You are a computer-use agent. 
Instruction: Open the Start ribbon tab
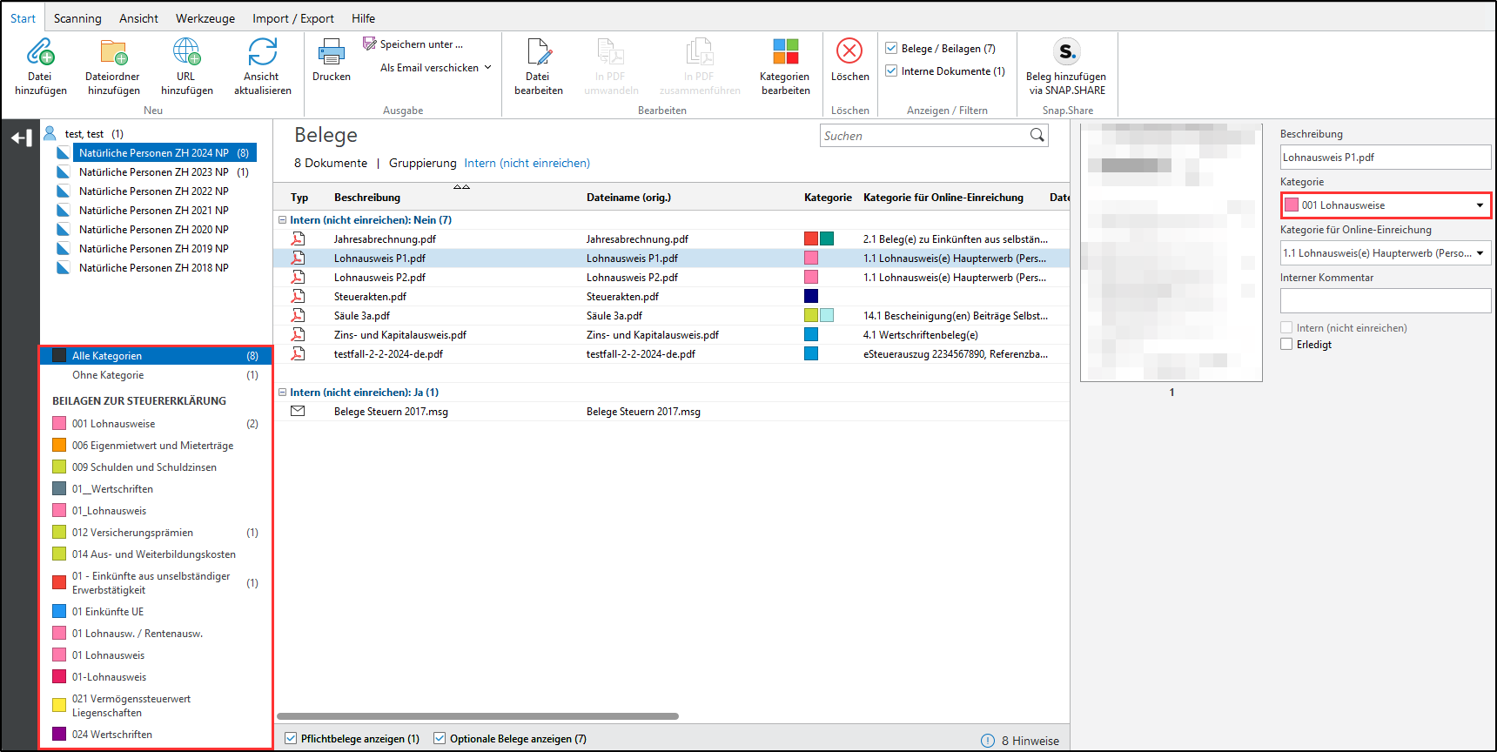click(23, 18)
